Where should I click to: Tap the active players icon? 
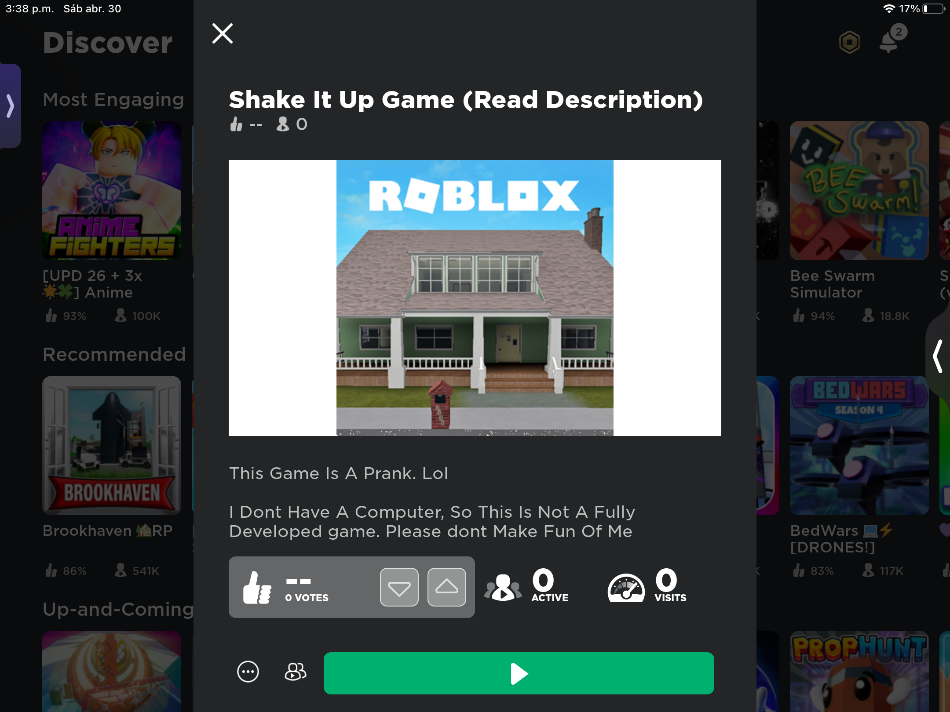click(503, 588)
